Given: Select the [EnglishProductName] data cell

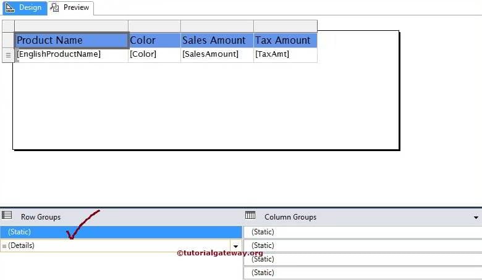Looking at the screenshot, I should (x=71, y=56).
